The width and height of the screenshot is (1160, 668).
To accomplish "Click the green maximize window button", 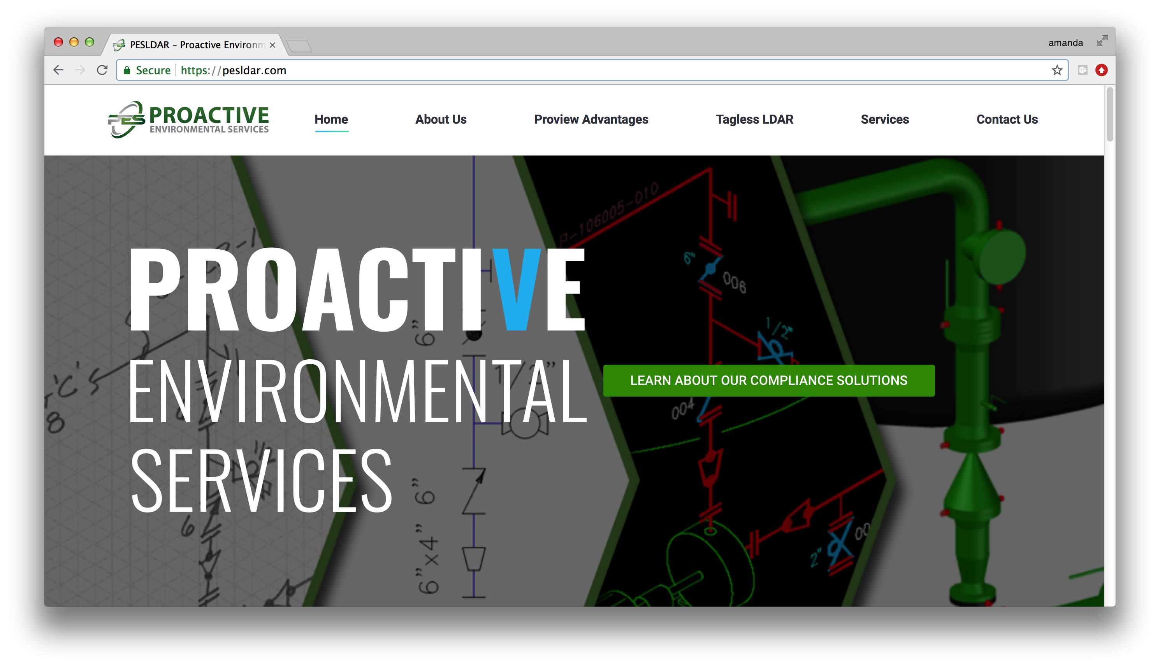I will tap(90, 42).
